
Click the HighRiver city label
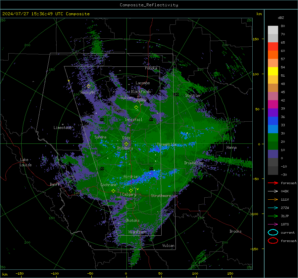(x=137, y=232)
